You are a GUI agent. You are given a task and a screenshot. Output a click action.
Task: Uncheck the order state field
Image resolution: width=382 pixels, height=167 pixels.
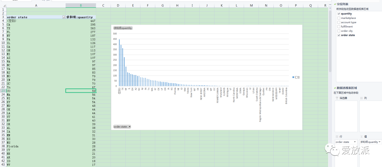tap(339, 35)
